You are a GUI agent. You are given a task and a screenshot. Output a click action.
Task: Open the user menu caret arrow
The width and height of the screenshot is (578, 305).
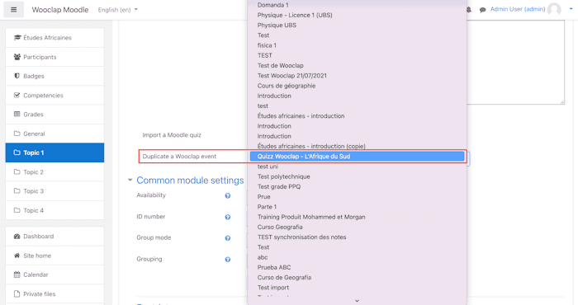(571, 9)
